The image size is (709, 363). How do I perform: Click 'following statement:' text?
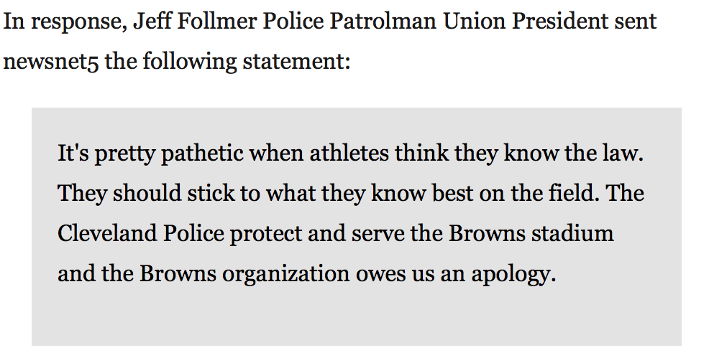[247, 61]
